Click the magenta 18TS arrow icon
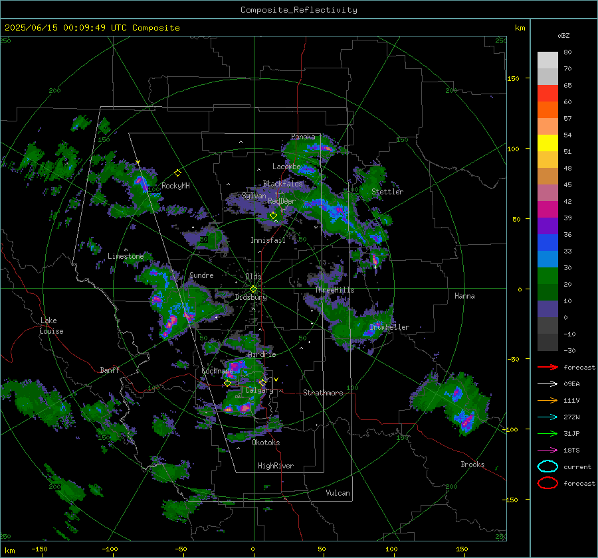 [548, 451]
